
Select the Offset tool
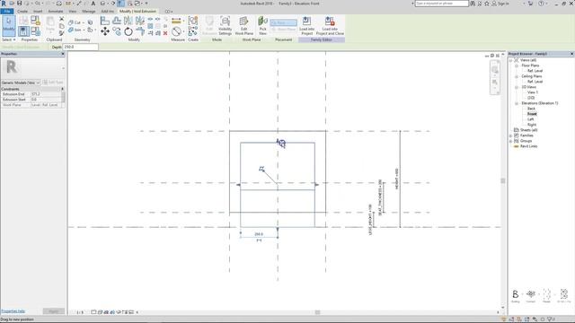(117, 21)
